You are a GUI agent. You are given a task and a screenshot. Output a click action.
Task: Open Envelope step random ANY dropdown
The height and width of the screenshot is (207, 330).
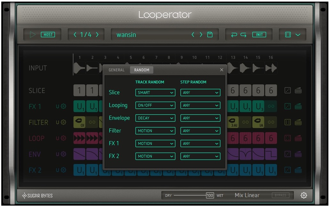click(200, 118)
